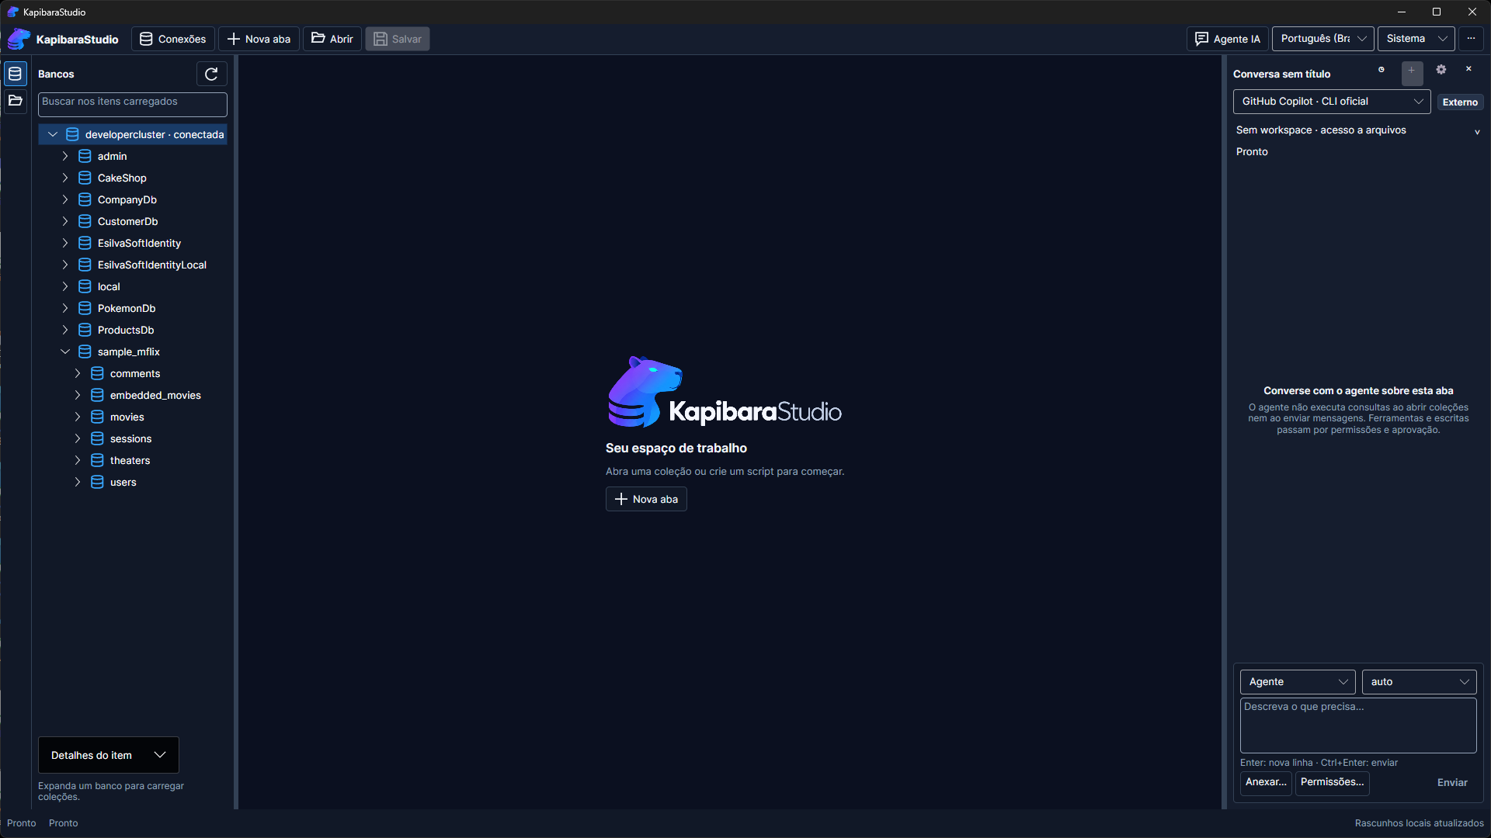
Task: Click the Conexões toolbar button
Action: tap(172, 39)
